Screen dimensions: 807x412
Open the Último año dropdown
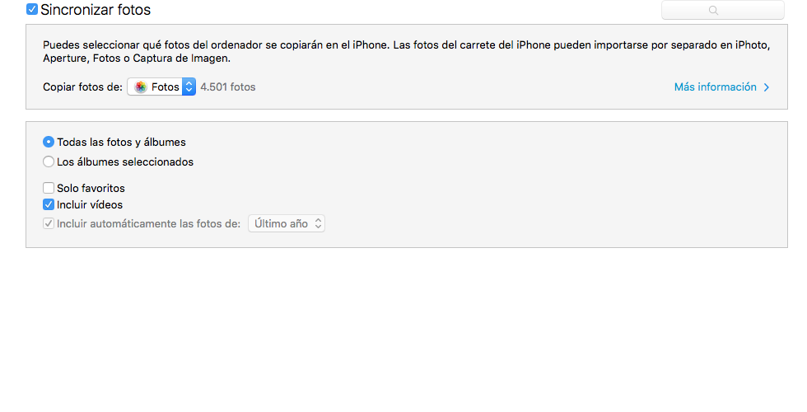[x=287, y=223]
